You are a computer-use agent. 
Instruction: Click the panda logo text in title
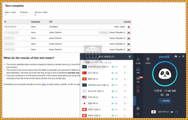[x=164, y=57]
